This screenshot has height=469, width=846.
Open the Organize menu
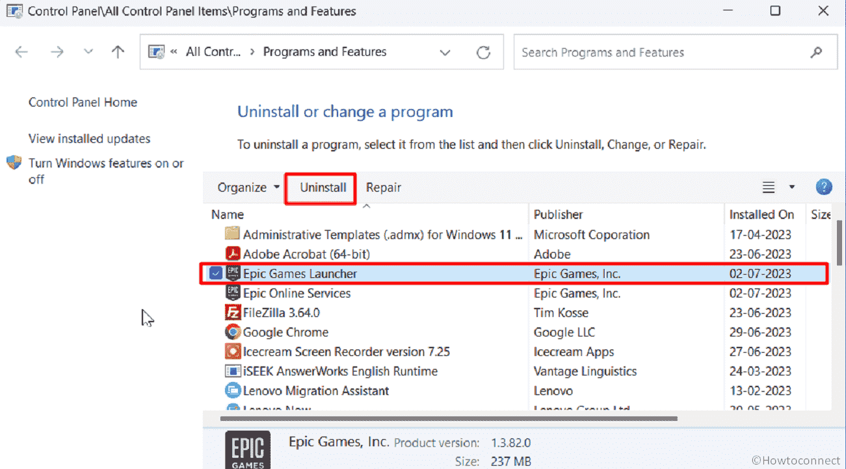[249, 187]
